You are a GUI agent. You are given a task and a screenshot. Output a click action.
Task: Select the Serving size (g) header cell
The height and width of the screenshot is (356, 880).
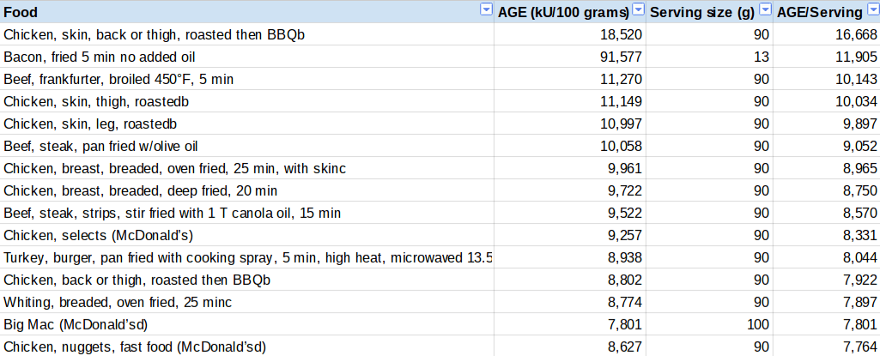coord(709,12)
